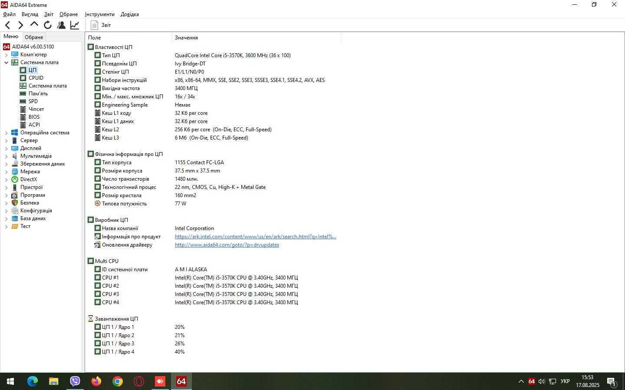Click the AIDA64 tray icon

tap(531, 382)
